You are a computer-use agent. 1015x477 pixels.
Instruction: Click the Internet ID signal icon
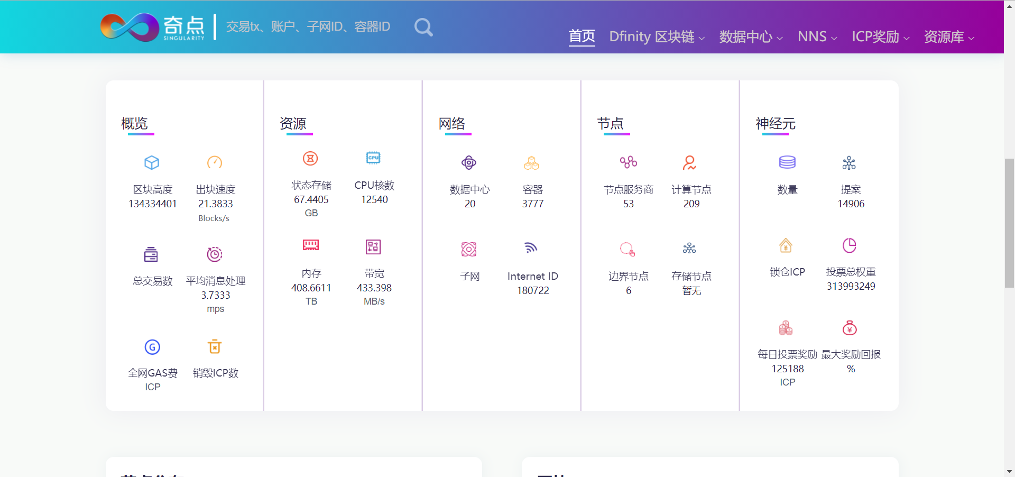pyautogui.click(x=531, y=247)
